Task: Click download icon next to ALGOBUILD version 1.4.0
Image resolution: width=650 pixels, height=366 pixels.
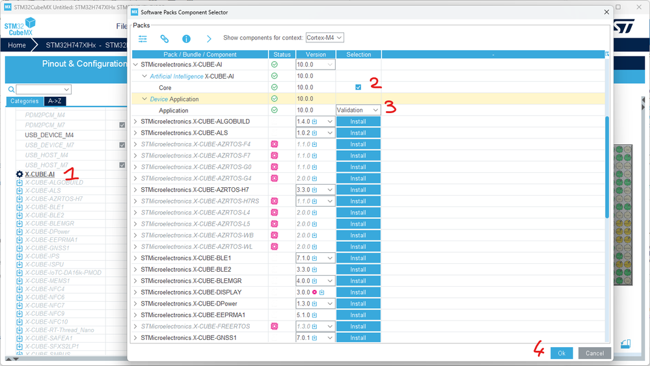Action: (x=315, y=122)
